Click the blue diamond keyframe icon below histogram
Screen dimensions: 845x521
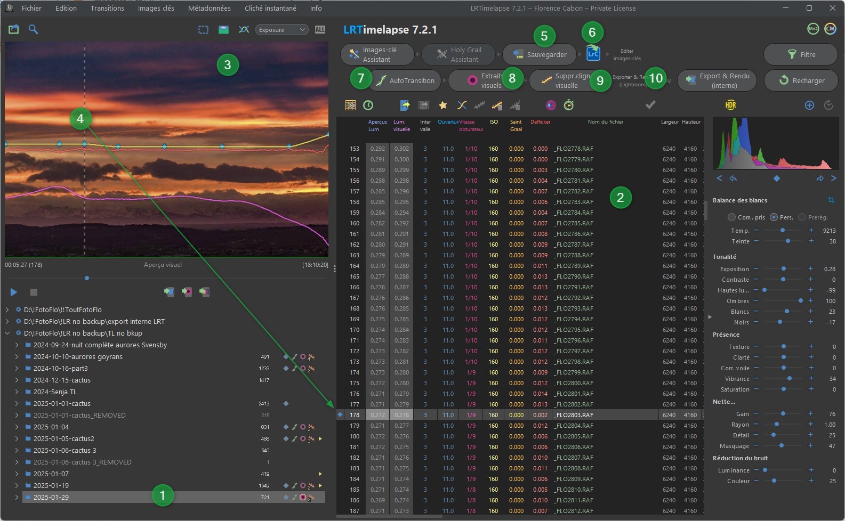777,178
